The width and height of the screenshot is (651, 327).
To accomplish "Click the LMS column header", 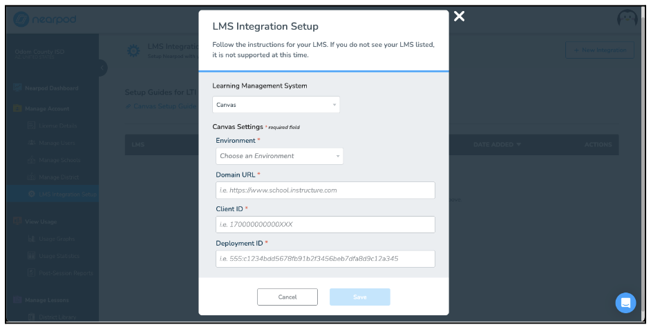I will 138,145.
